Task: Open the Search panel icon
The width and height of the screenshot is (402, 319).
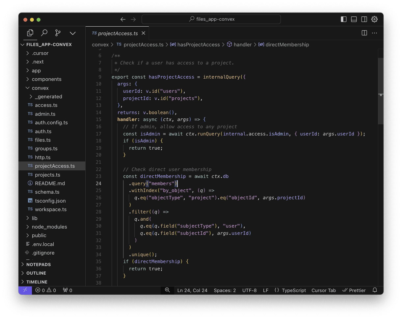Action: (44, 33)
